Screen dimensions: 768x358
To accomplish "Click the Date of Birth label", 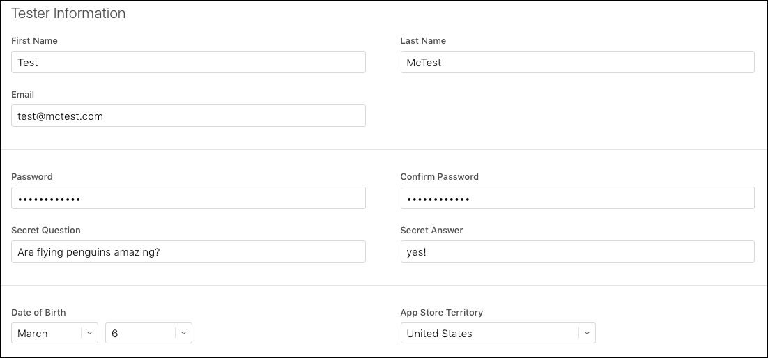I will pyautogui.click(x=38, y=313).
